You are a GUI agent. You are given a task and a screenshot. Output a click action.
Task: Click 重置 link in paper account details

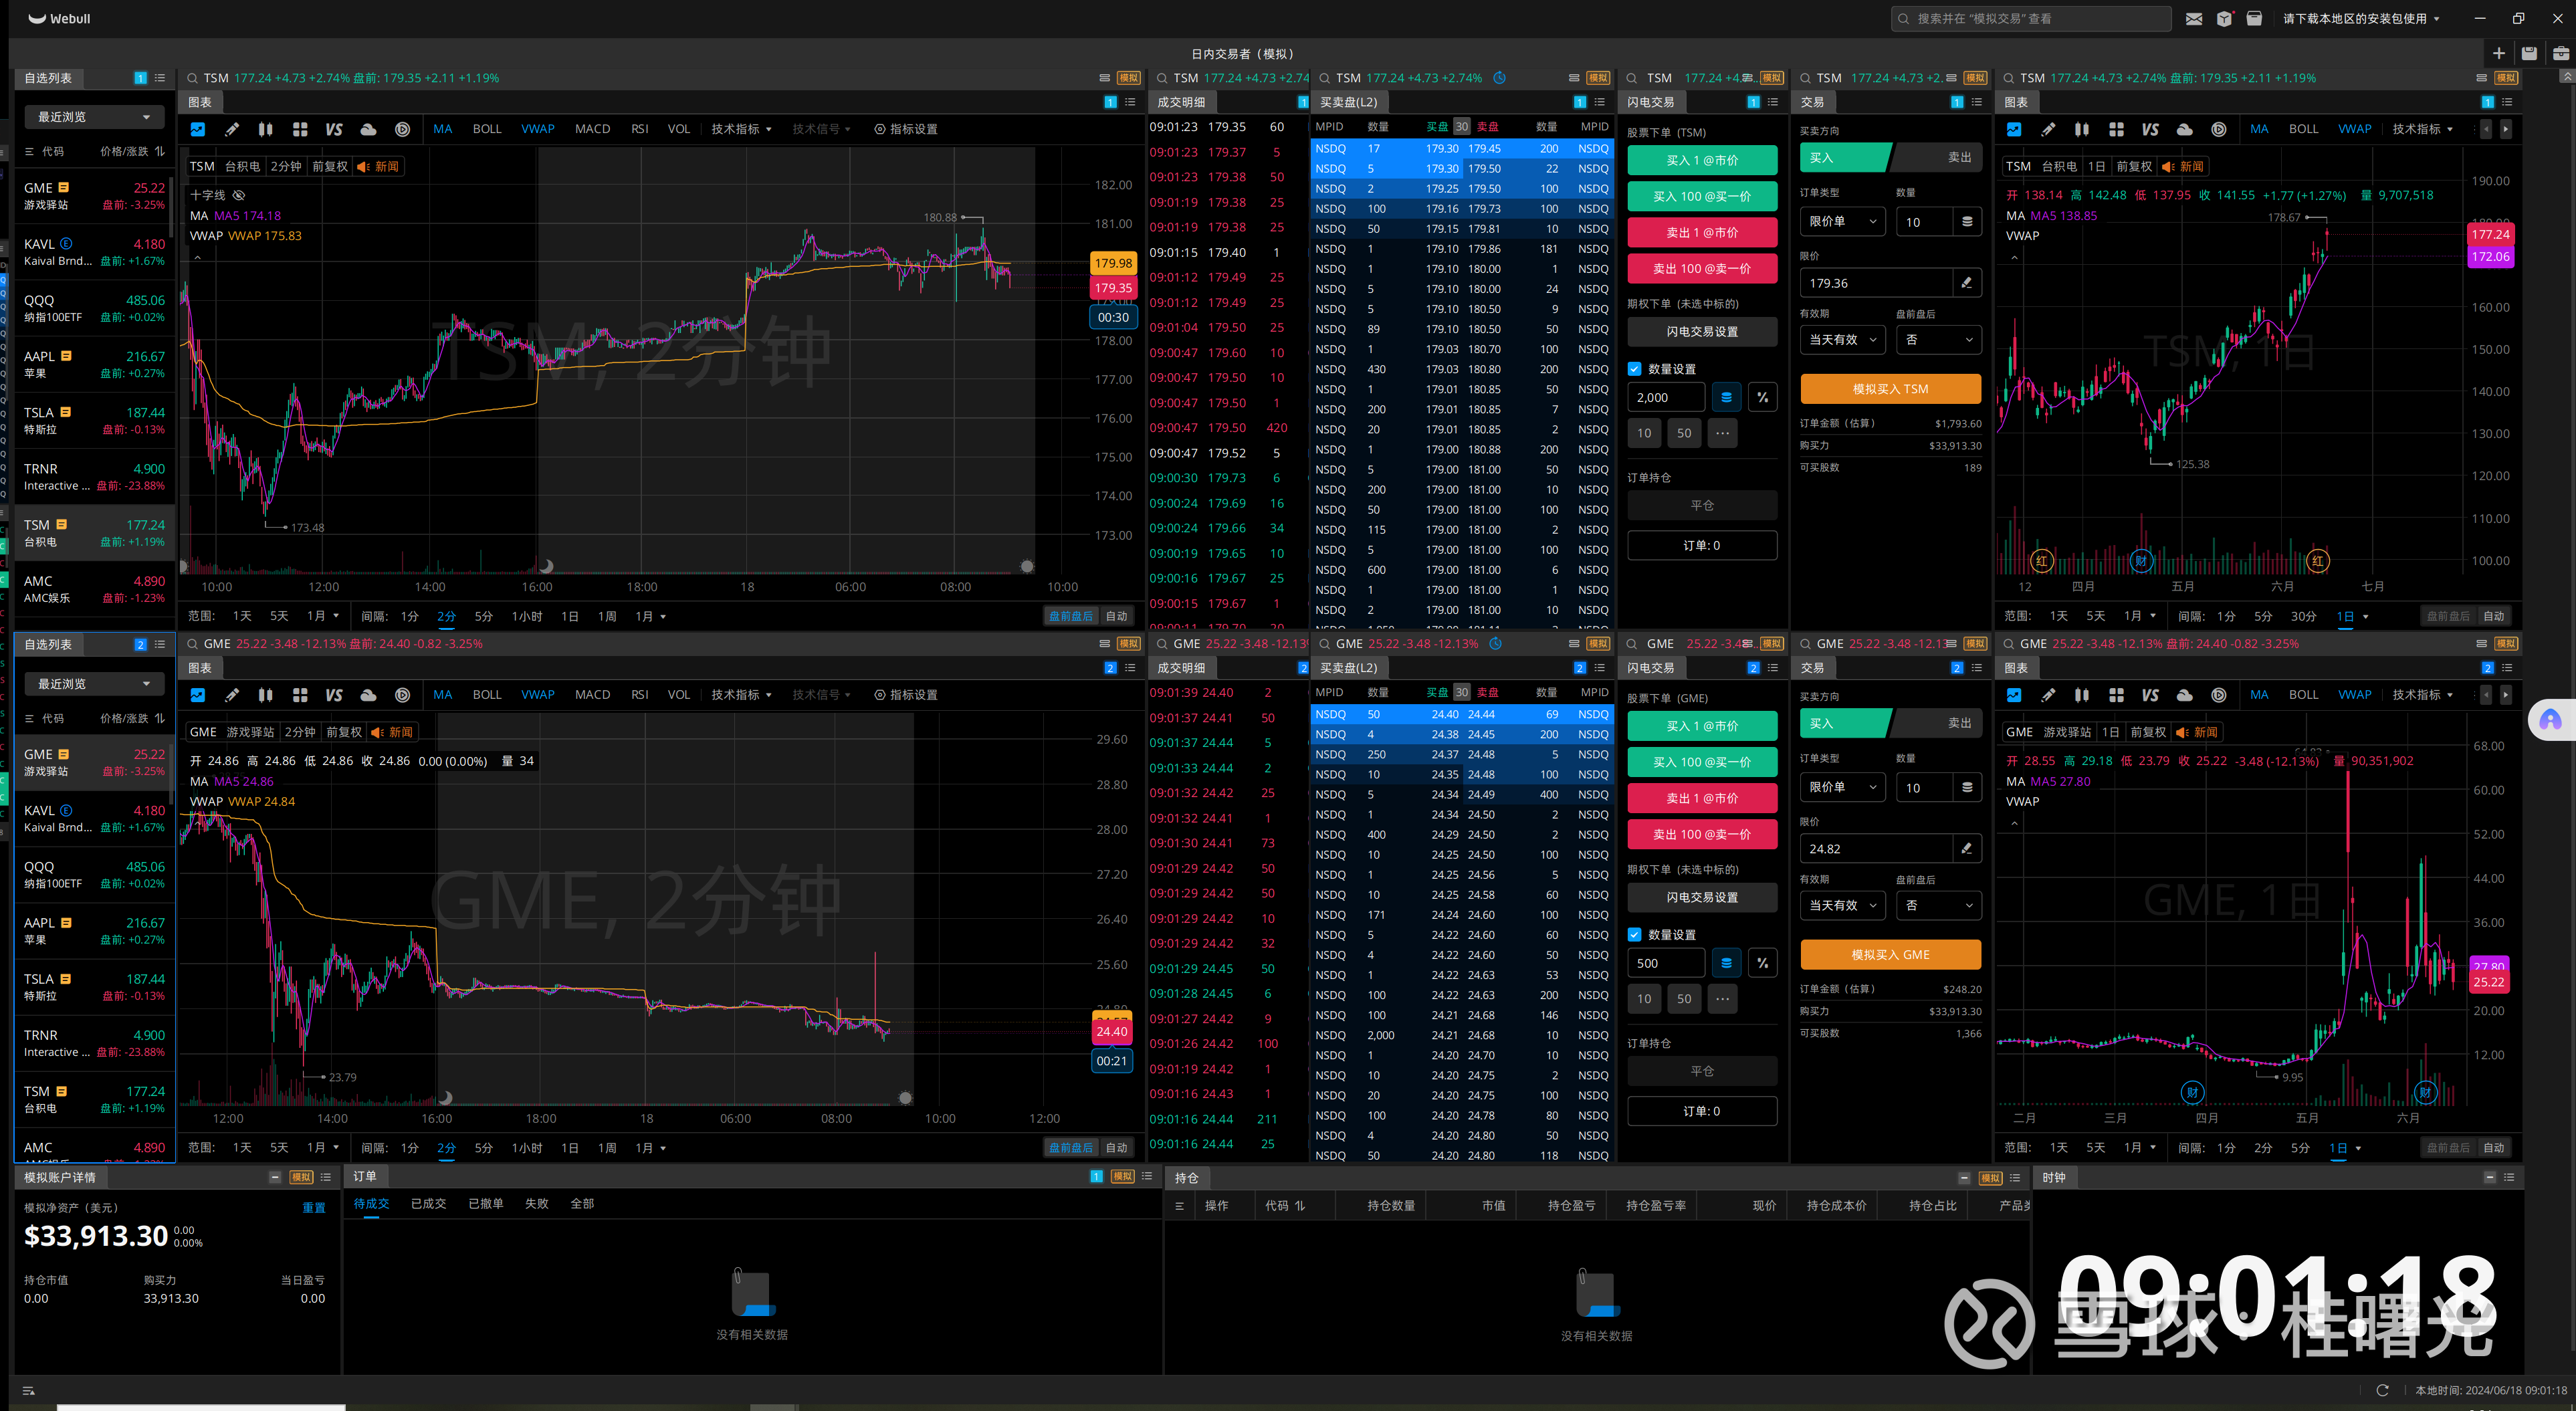(314, 1208)
